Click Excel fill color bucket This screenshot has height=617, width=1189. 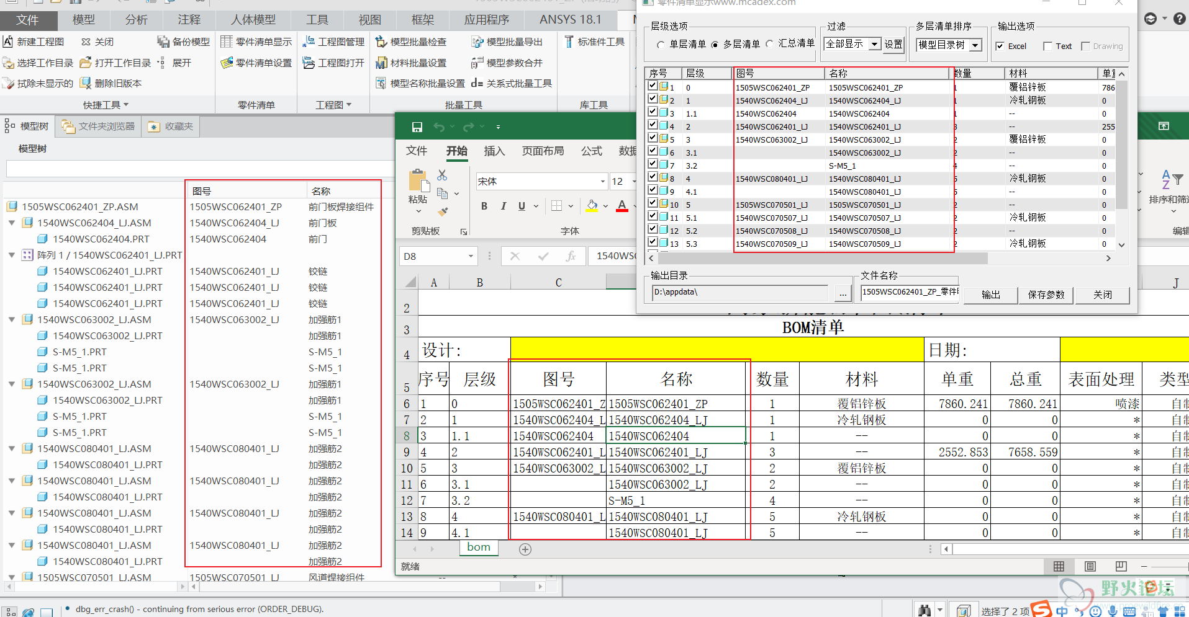592,206
